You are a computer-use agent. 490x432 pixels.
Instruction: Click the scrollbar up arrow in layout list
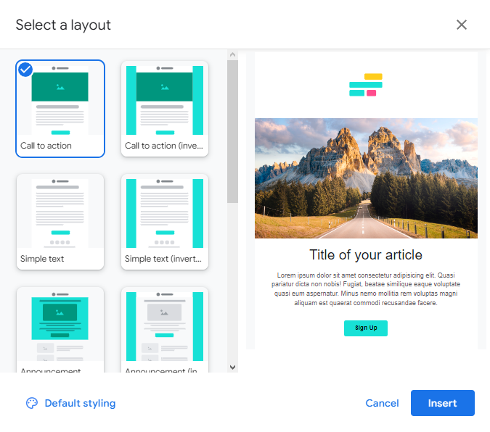click(x=232, y=54)
